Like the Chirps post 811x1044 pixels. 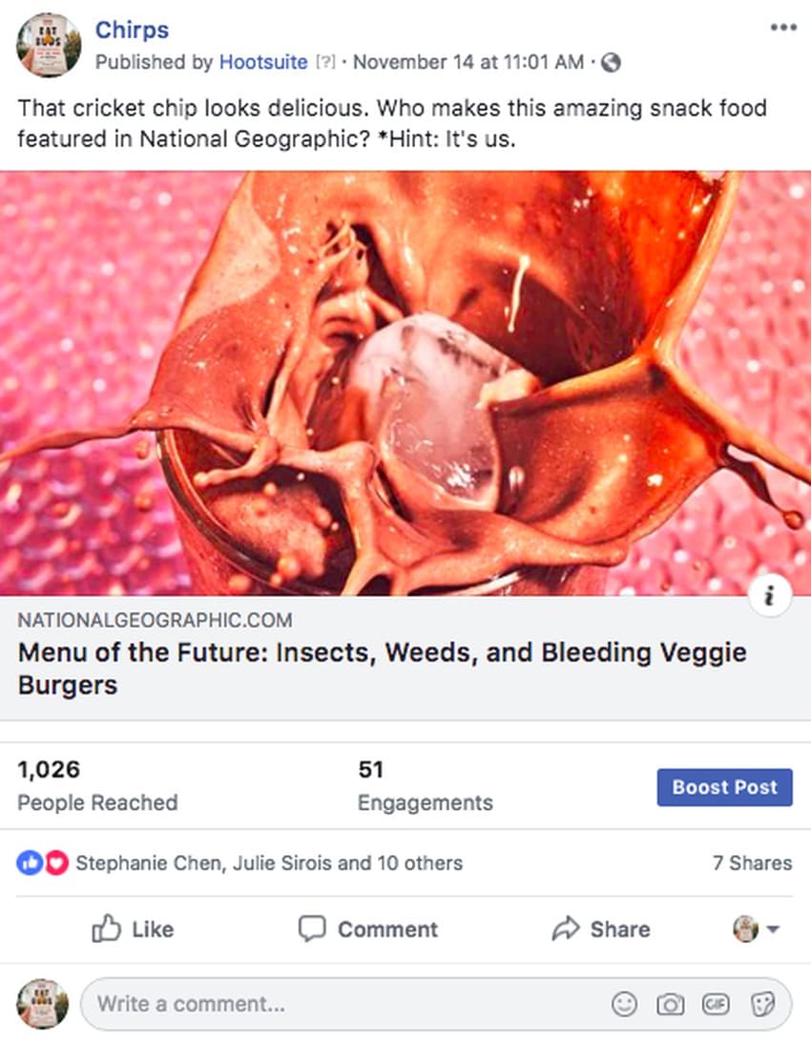(133, 928)
